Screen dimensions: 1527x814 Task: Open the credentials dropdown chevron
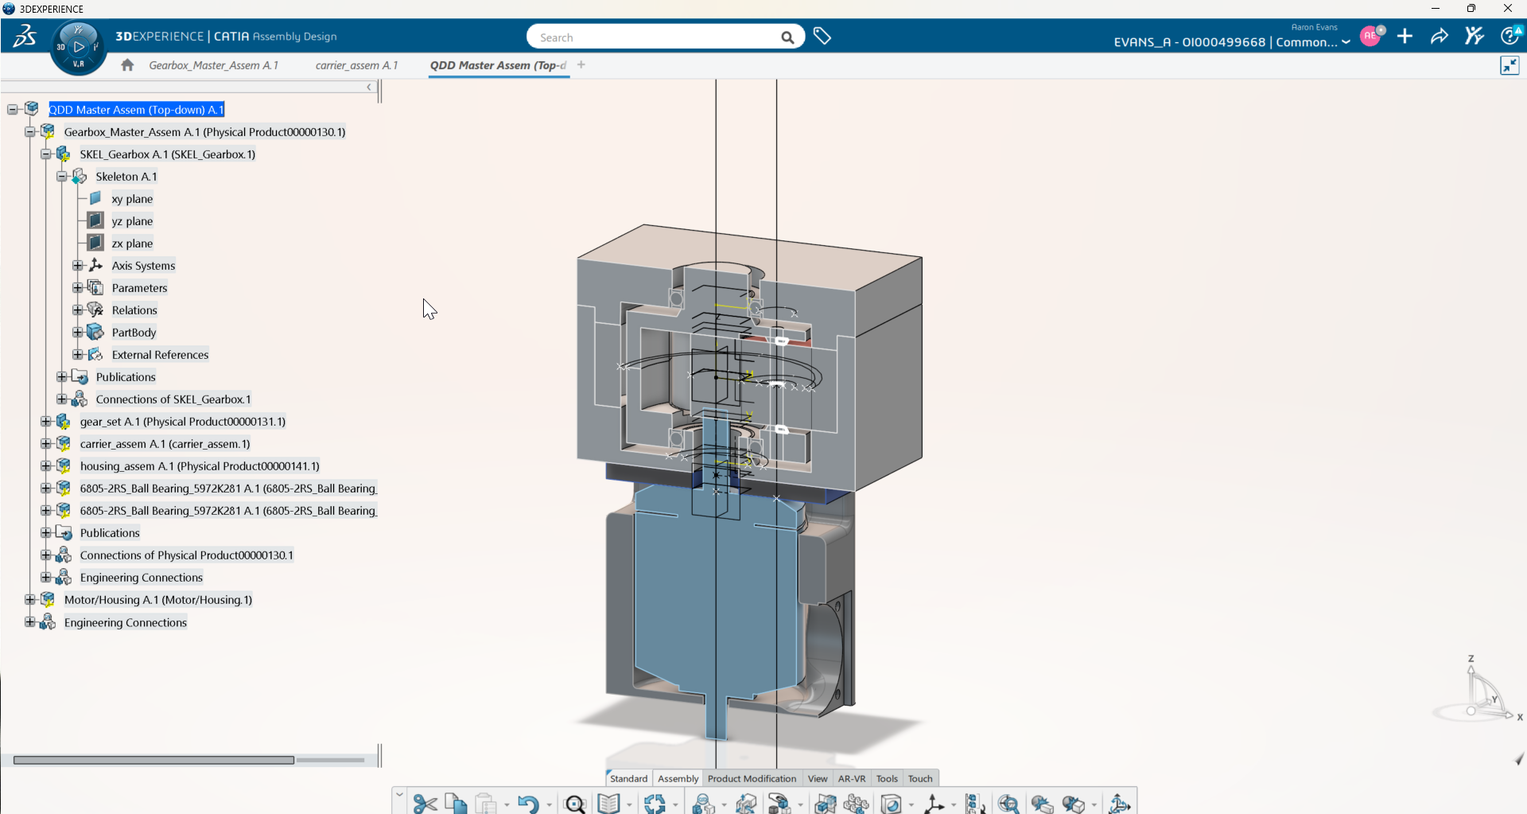click(x=1346, y=42)
